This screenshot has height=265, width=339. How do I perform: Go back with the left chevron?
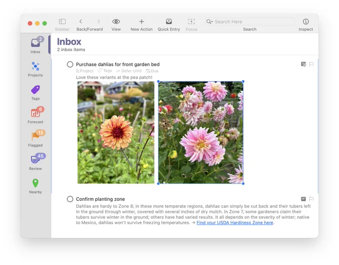81,21
